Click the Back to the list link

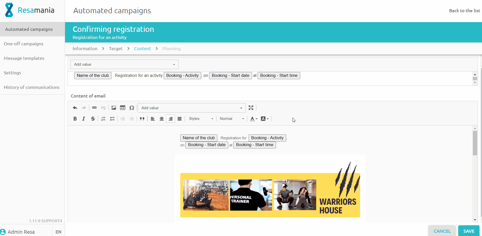tap(464, 11)
